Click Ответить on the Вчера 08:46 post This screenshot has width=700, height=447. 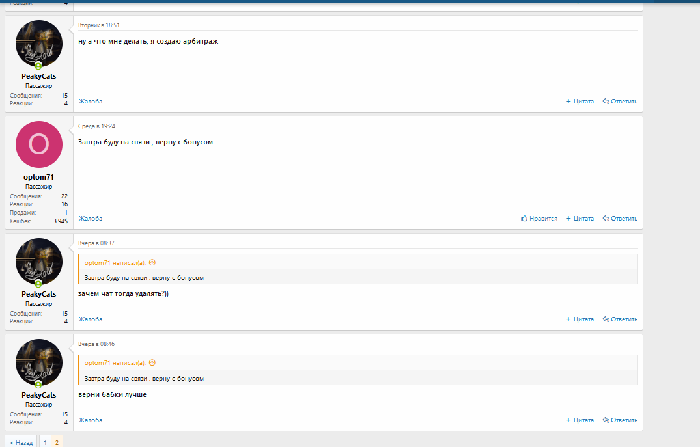(x=620, y=420)
